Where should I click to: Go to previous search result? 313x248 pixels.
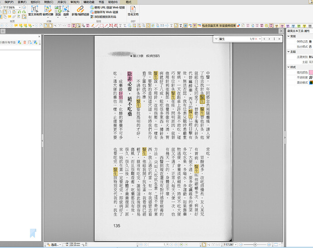264,39
